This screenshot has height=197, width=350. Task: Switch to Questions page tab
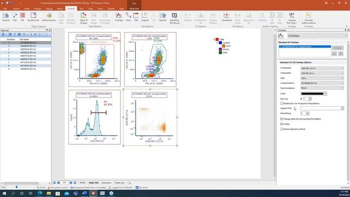[107, 183]
